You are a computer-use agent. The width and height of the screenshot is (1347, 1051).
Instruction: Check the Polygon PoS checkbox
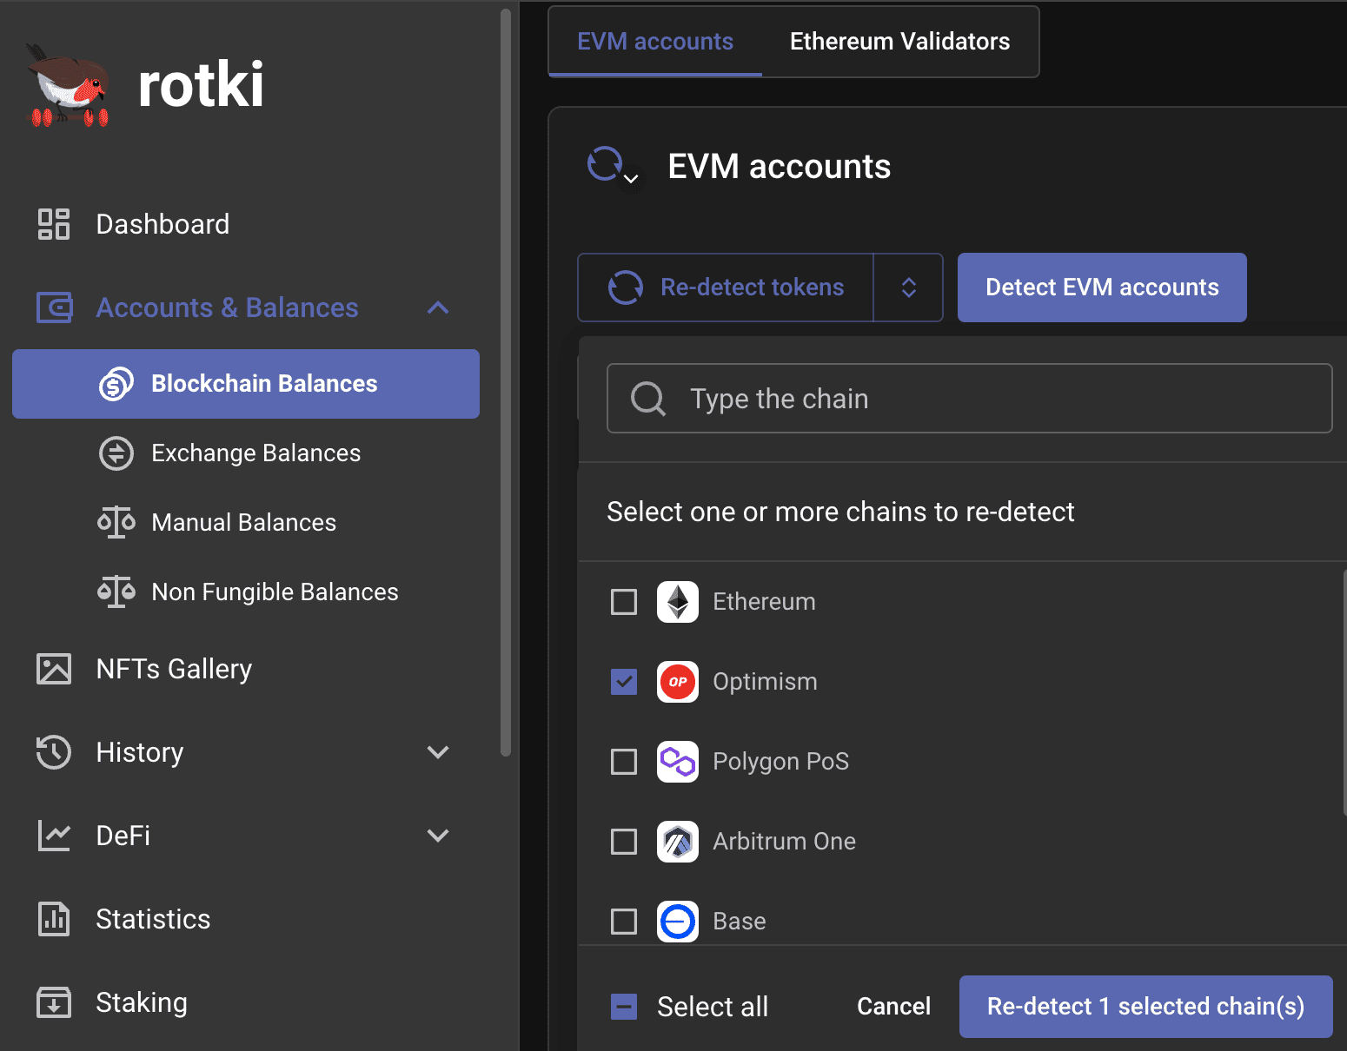tap(624, 762)
